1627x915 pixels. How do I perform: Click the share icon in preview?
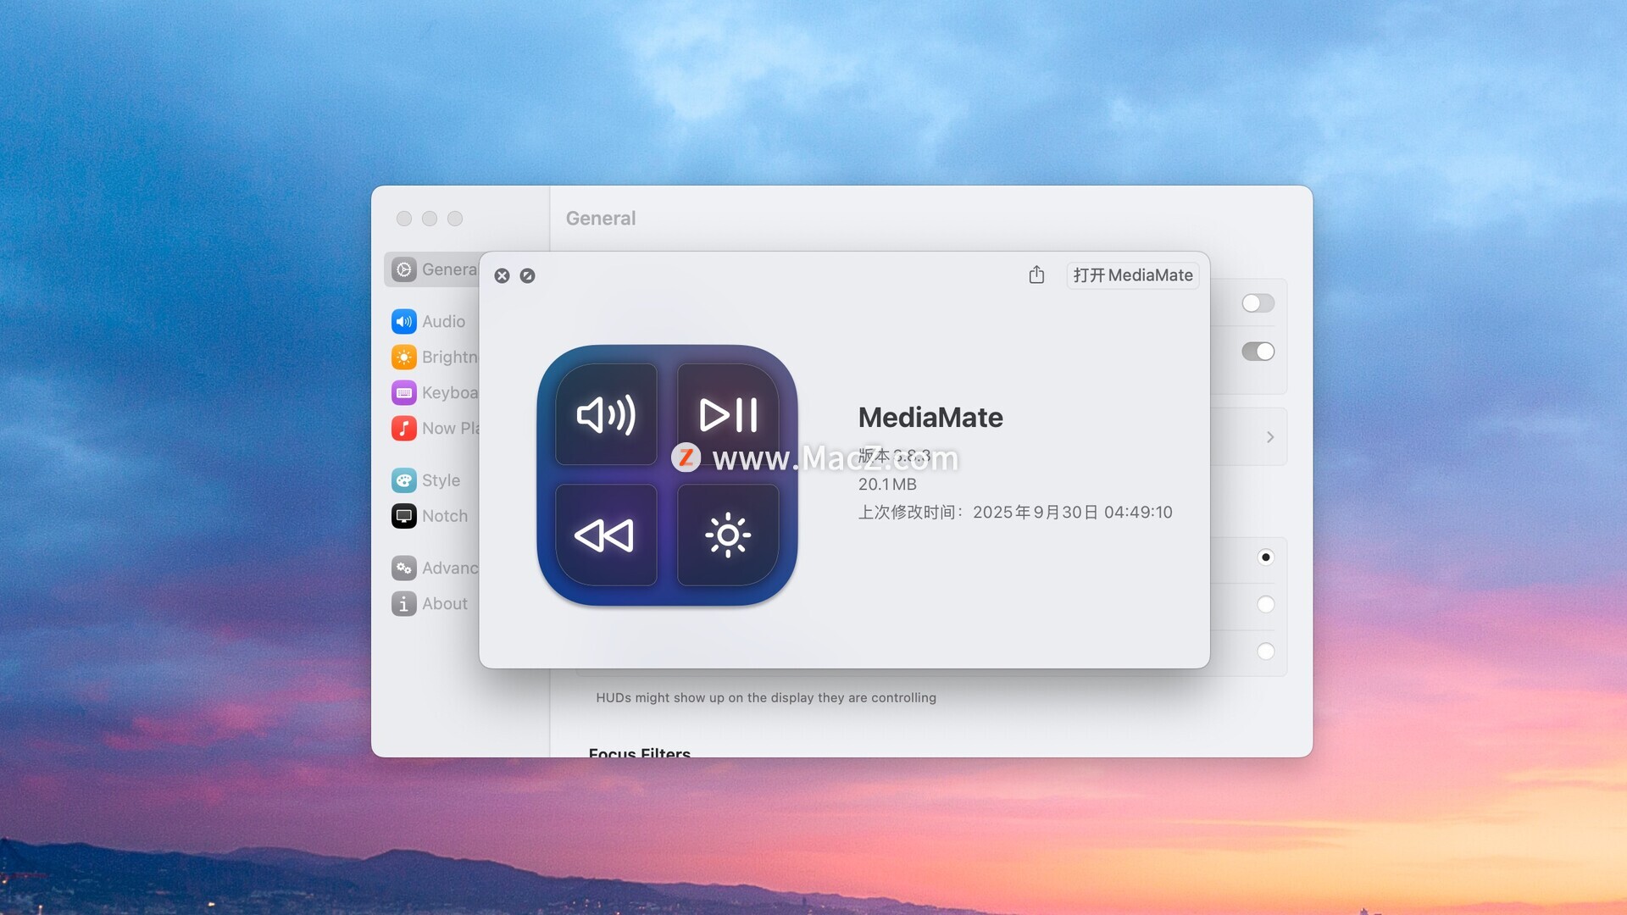click(1036, 275)
